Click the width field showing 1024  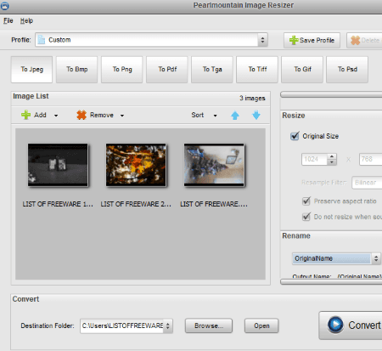(x=314, y=159)
